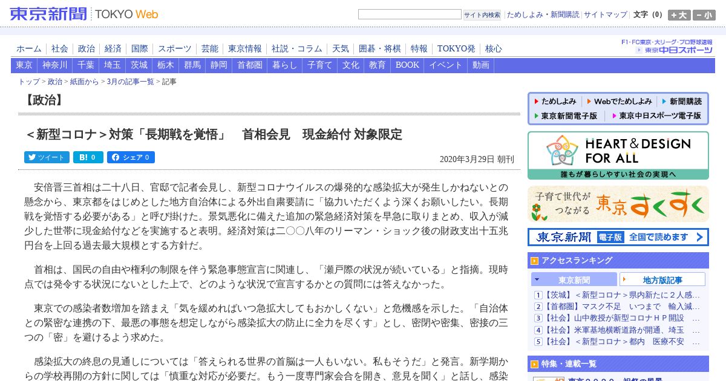
Task: Open the HEART & DESIGN FOR ALL banner
Action: point(618,155)
